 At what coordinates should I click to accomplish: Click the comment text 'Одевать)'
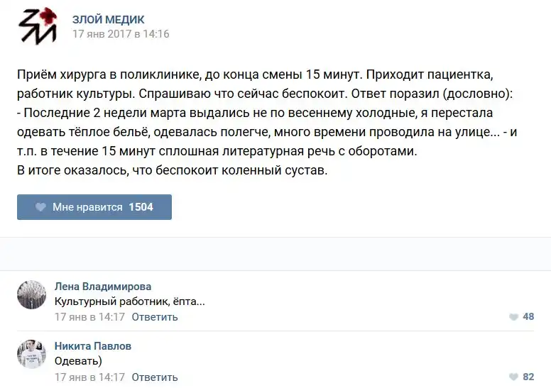point(78,361)
